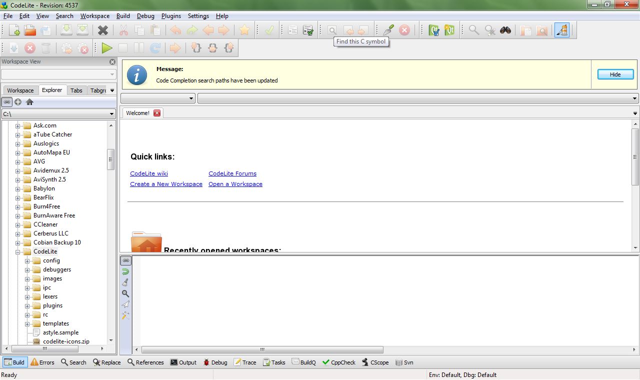Screen dimensions: 640x380
Task: Click the magnifier icon in the build output pane
Action: pyautogui.click(x=125, y=293)
